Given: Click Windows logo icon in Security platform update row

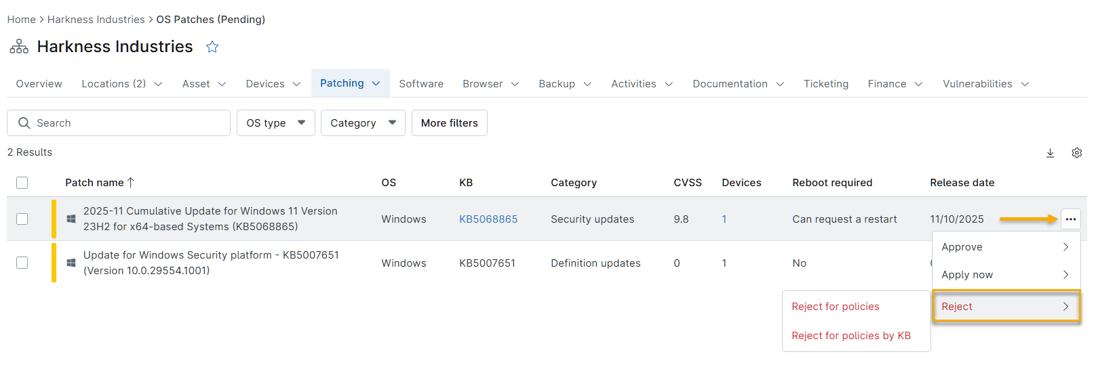Looking at the screenshot, I should (71, 263).
